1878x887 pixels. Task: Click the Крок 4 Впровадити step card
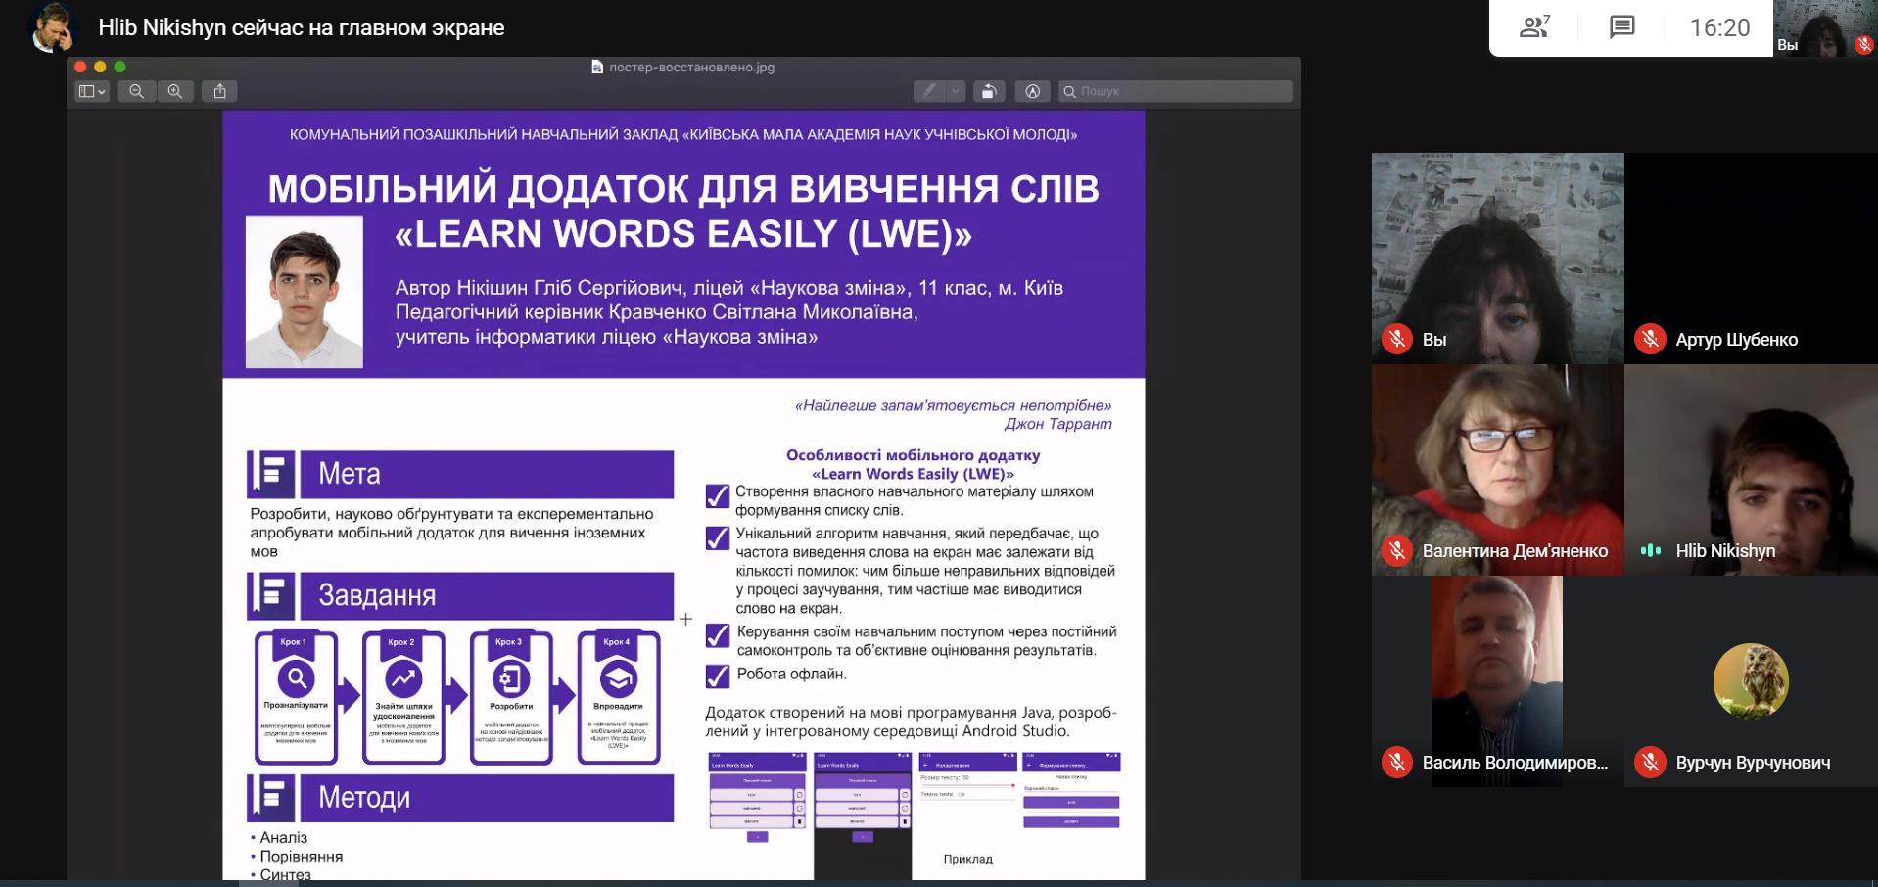pyautogui.click(x=619, y=697)
